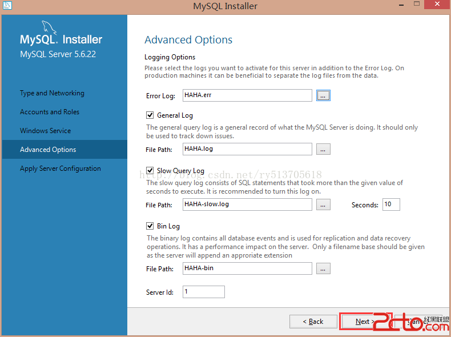Click the Bin Log path field HAHA-bin
451x337 pixels.
247,268
